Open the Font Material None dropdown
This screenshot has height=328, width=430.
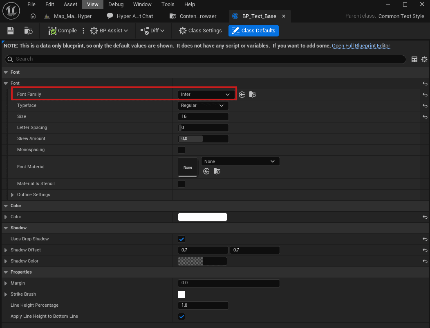[x=240, y=161]
